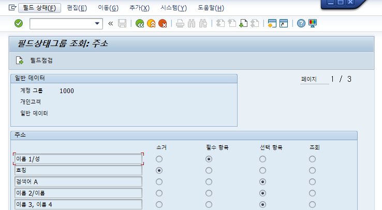The height and width of the screenshot is (210, 382).
Task: Click the 선택 항목 column header
Action: (x=271, y=147)
